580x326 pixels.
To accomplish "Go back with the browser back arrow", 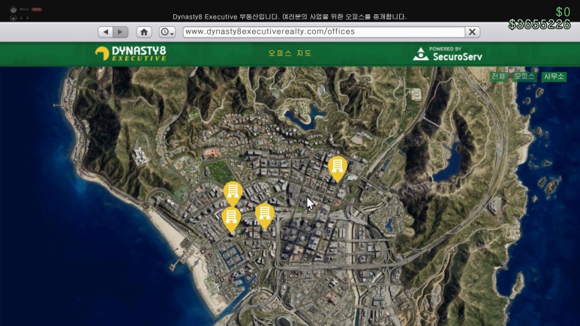I will (106, 31).
